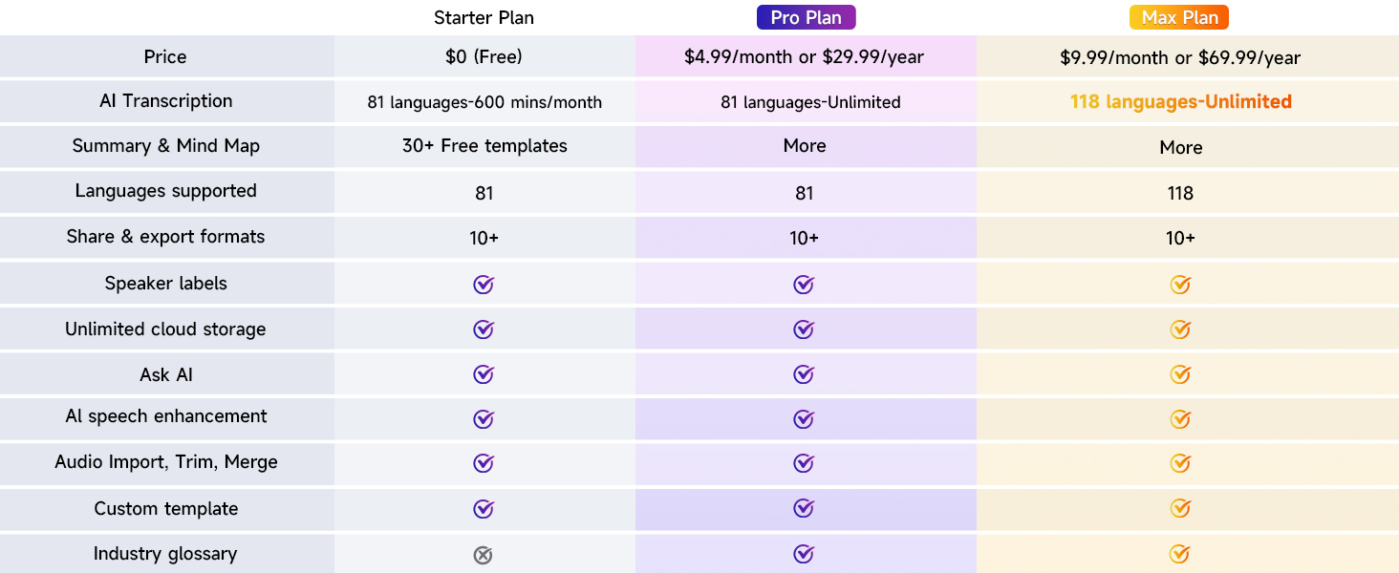
Task: Click Pro Plan Audio Import, Trim, Merge checkmark
Action: (804, 463)
